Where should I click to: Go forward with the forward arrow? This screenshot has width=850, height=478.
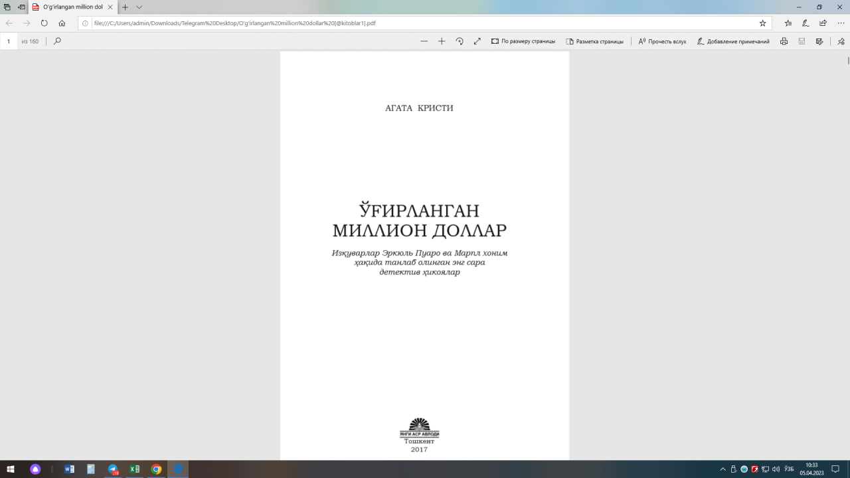pyautogui.click(x=27, y=23)
